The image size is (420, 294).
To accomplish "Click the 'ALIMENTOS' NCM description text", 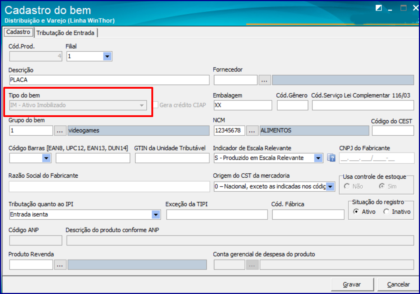I will 276,131.
